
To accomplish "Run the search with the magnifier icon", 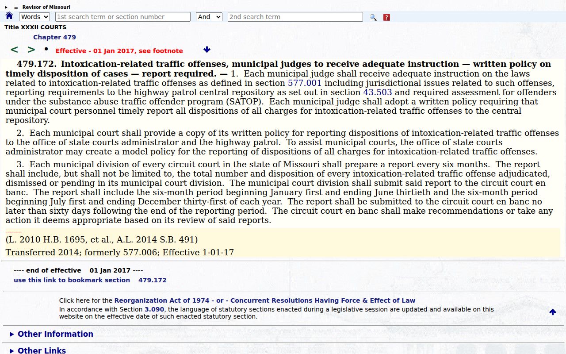I will 373,17.
